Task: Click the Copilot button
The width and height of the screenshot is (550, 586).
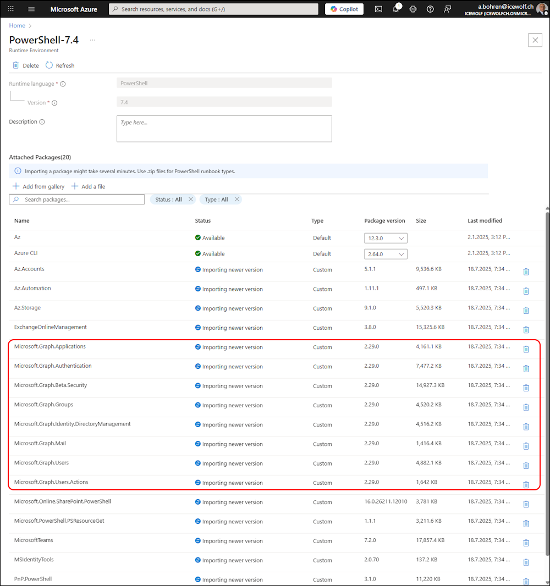Action: point(344,9)
